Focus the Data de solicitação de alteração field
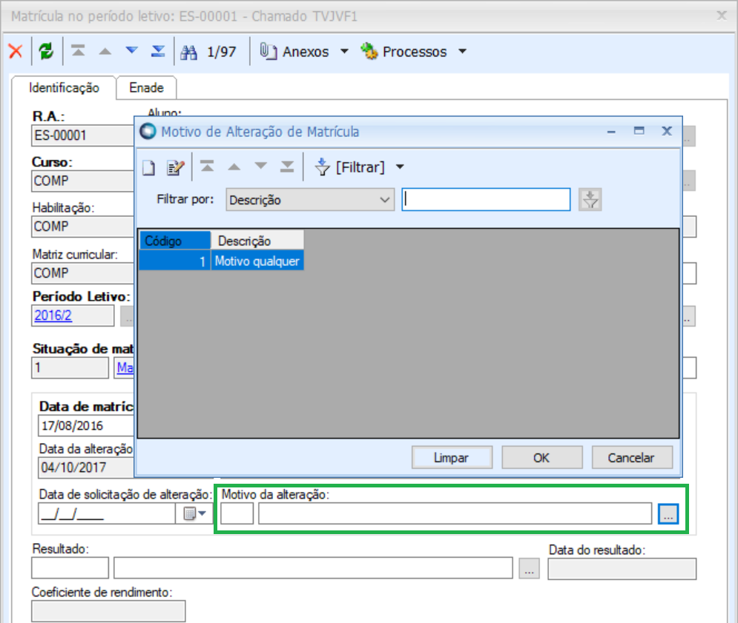Viewport: 738px width, 623px height. coord(107,514)
